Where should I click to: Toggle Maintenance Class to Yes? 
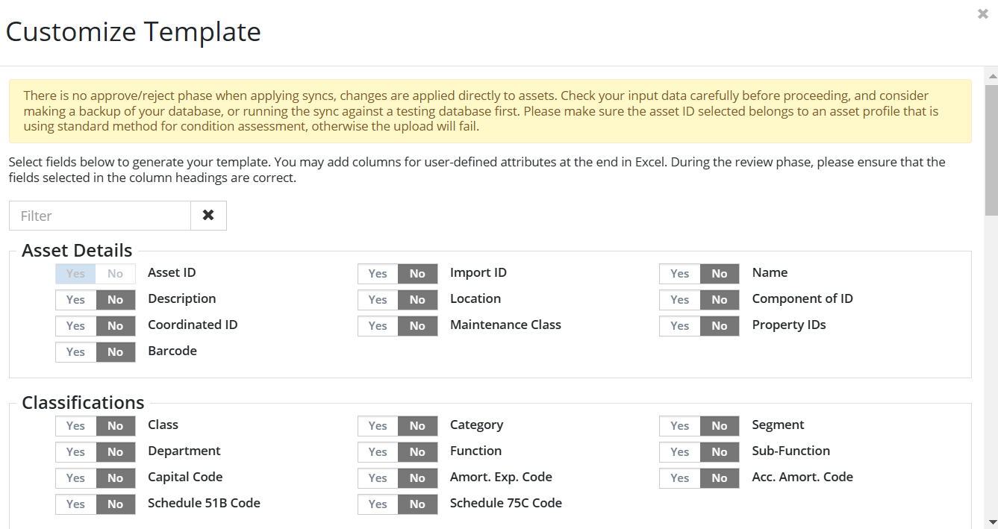(378, 326)
